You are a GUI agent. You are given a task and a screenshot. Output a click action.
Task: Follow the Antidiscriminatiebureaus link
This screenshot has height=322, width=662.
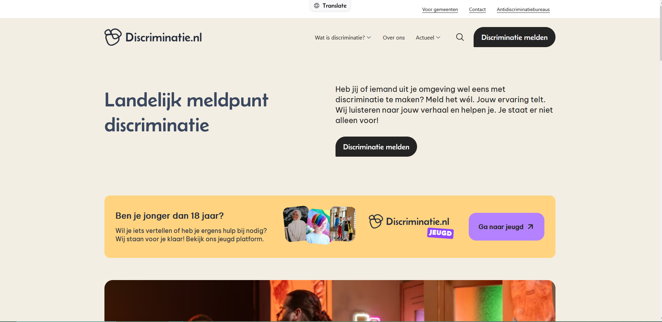523,9
